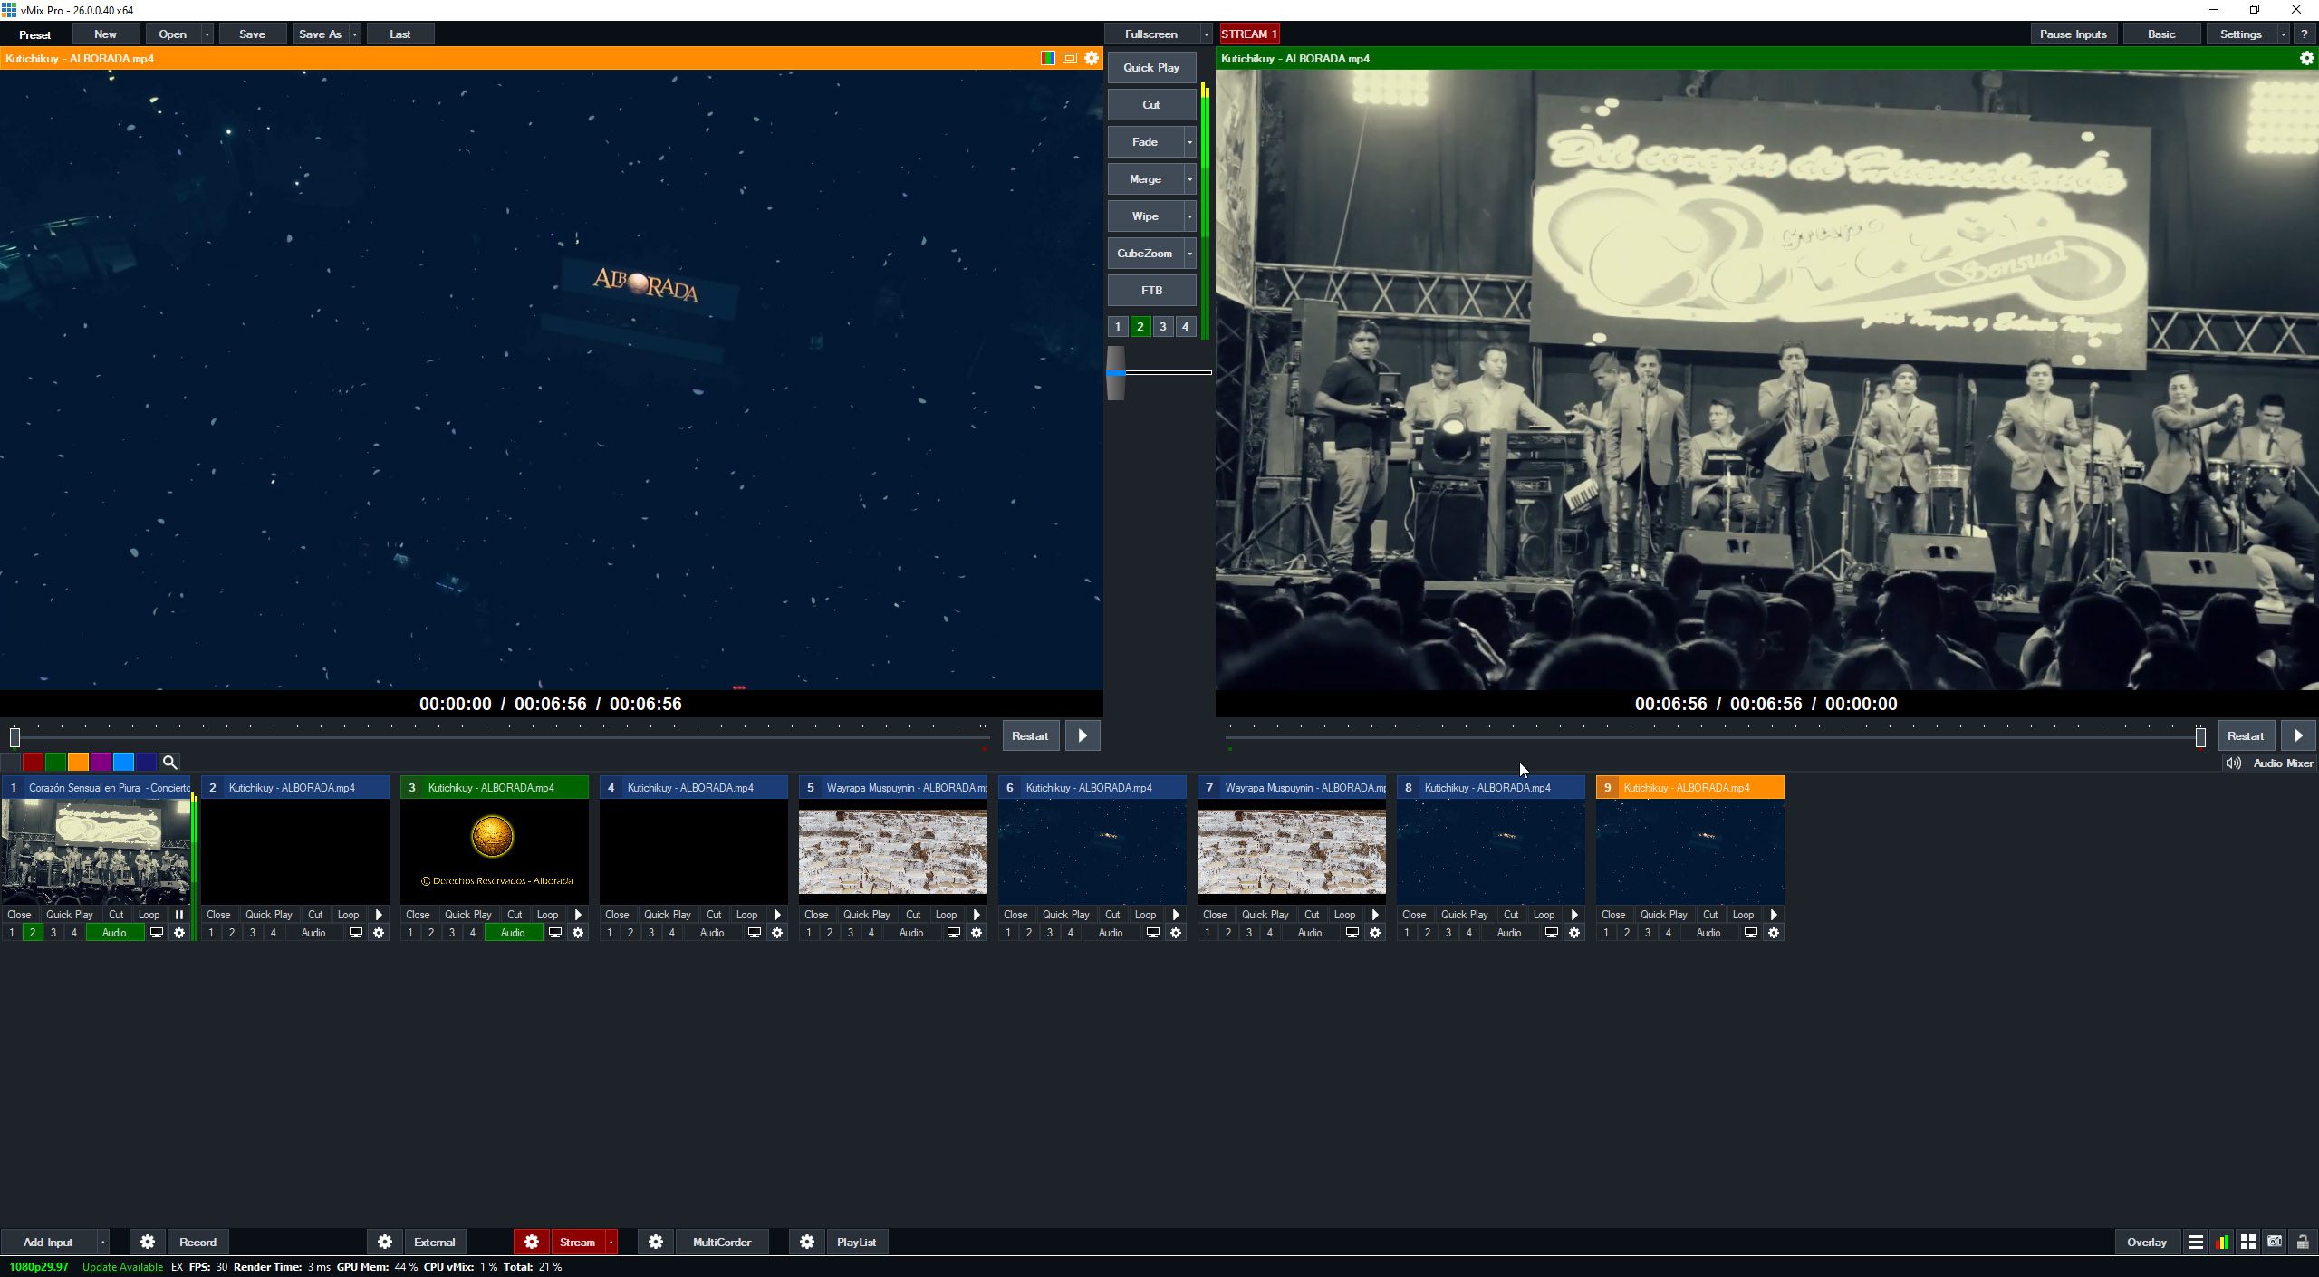The width and height of the screenshot is (2319, 1277).
Task: Open the Settings menu
Action: 2242,34
